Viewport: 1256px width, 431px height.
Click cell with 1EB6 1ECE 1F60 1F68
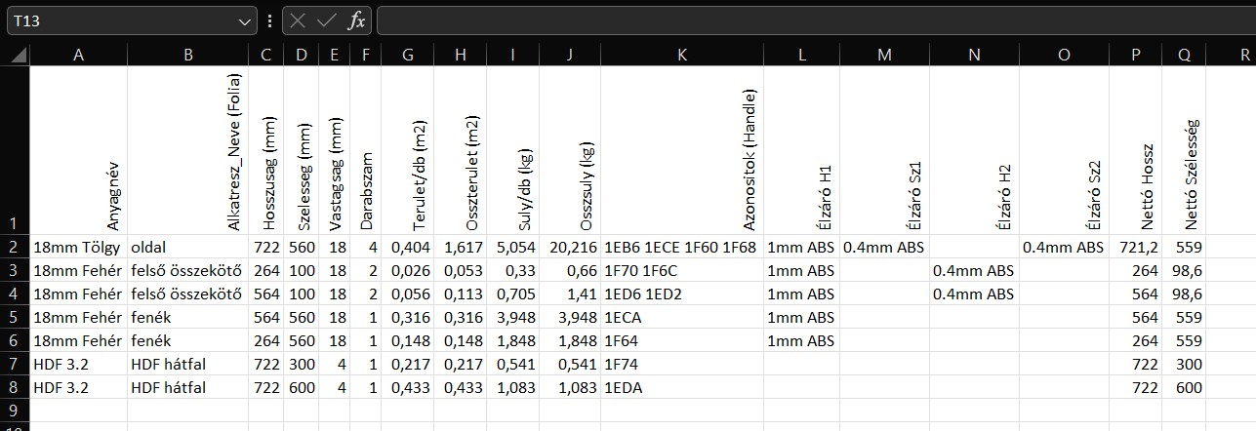(681, 246)
